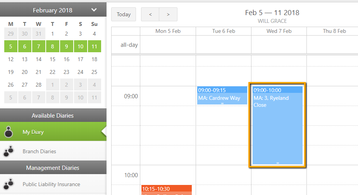Select the My Diary entry
358x195 pixels.
(53, 132)
